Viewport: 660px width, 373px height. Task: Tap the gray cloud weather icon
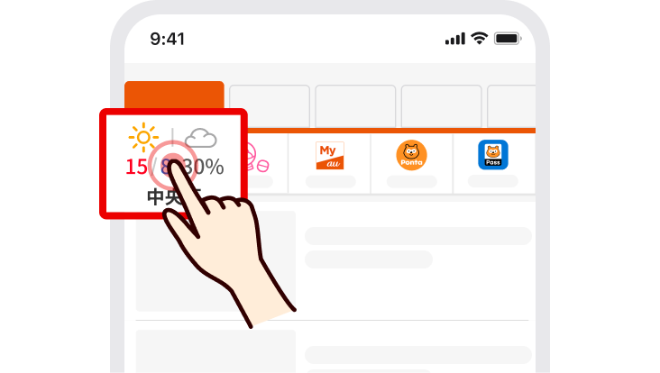(x=201, y=139)
